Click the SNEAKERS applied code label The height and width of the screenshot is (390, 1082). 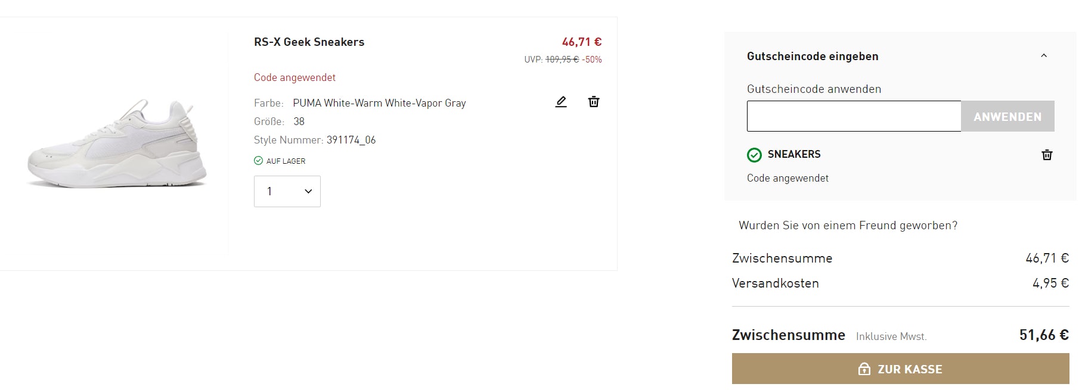[x=793, y=154]
